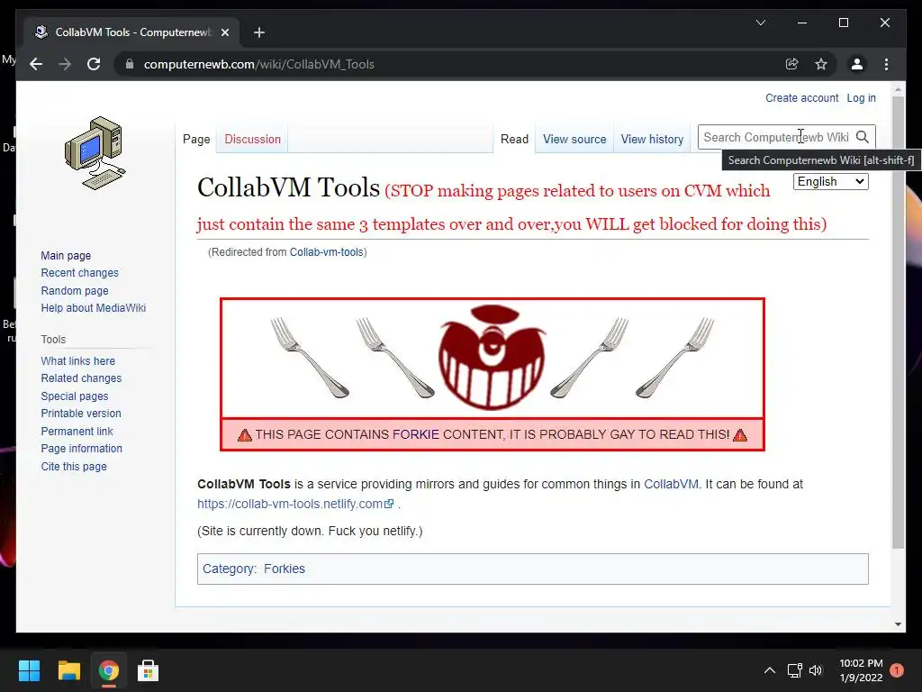The width and height of the screenshot is (922, 692).
Task: Open Chrome profile avatar icon
Action: pos(857,64)
